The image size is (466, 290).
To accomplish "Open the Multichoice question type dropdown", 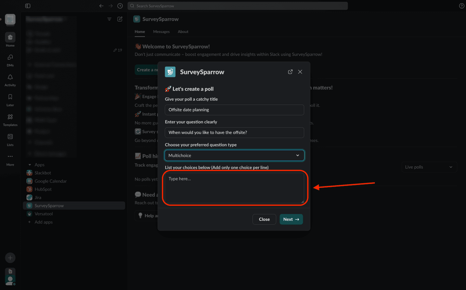I will click(234, 156).
